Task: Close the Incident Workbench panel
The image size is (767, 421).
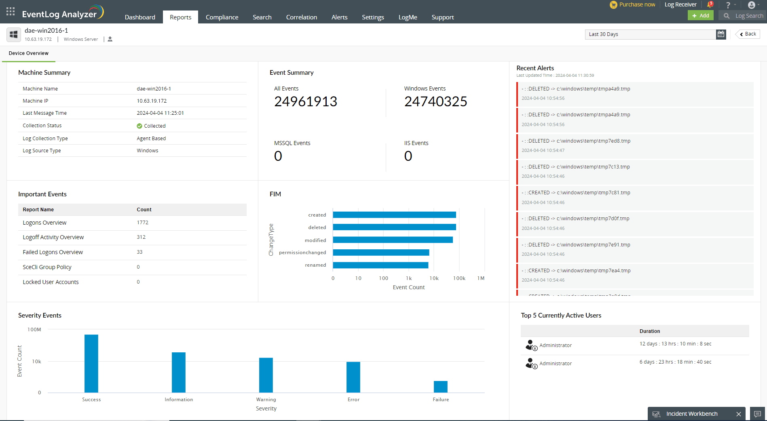Action: tap(738, 414)
